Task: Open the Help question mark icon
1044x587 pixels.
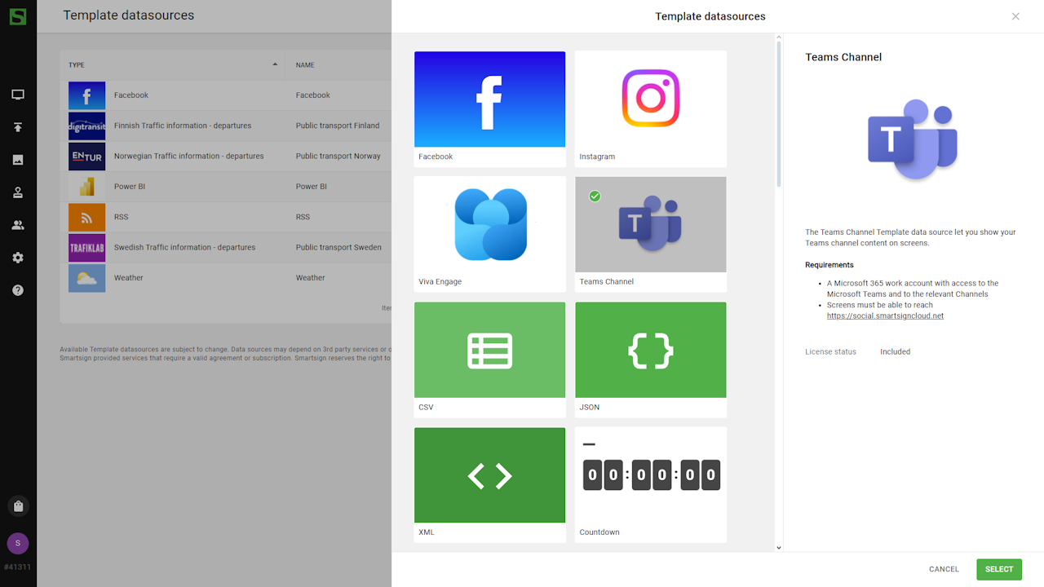Action: click(18, 290)
